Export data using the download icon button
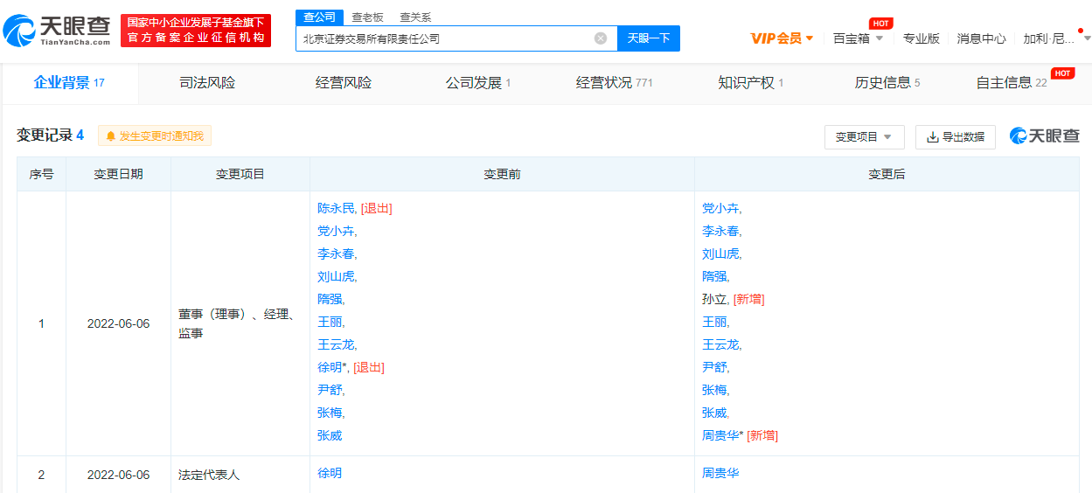 click(955, 137)
